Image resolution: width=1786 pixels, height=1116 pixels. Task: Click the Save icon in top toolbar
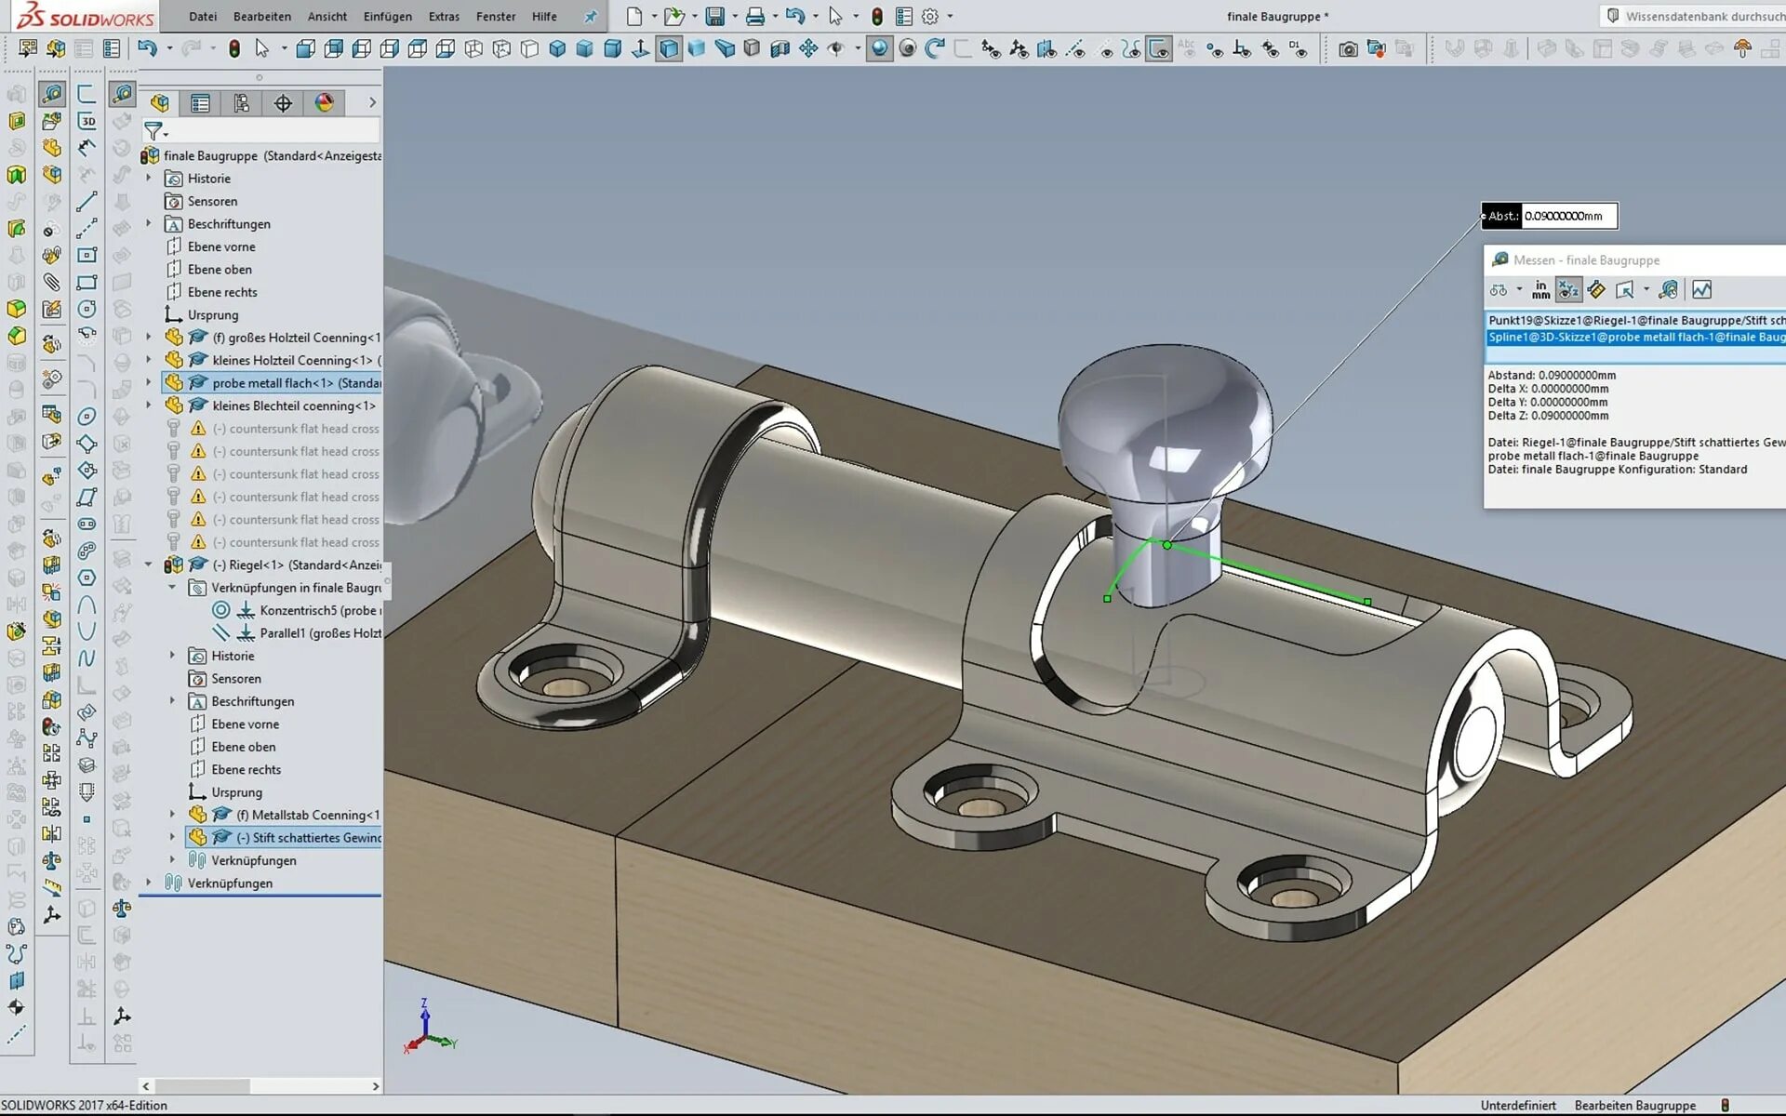coord(714,16)
